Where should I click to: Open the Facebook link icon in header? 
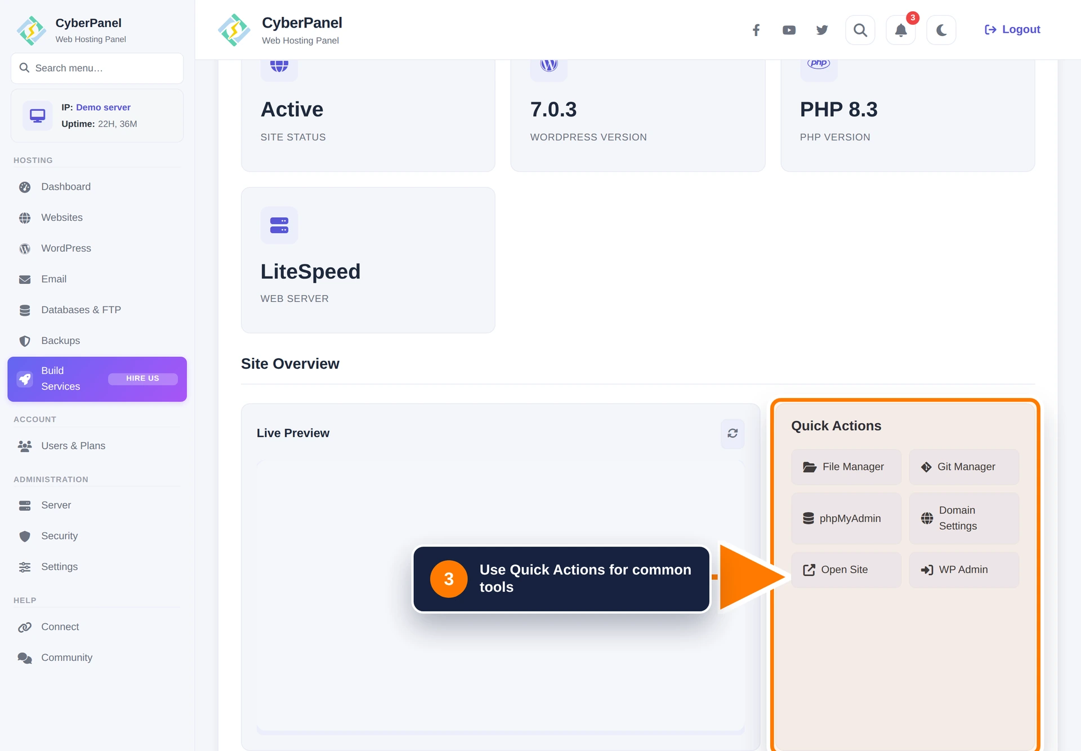[756, 30]
